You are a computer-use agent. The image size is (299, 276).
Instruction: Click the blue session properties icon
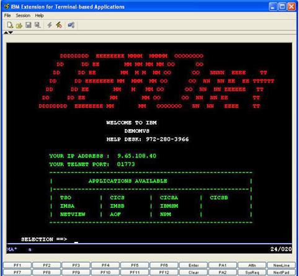coord(71,25)
